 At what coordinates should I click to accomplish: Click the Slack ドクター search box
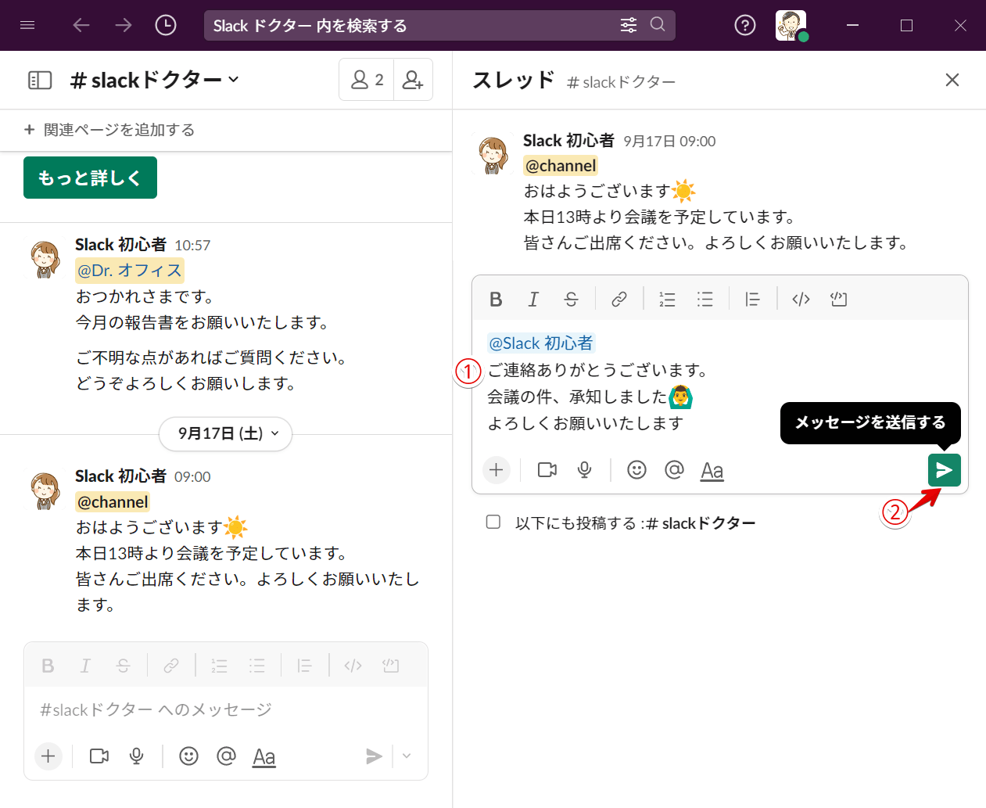[439, 25]
